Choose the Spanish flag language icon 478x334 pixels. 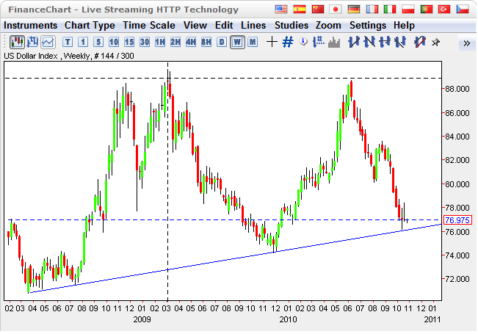pyautogui.click(x=300, y=9)
